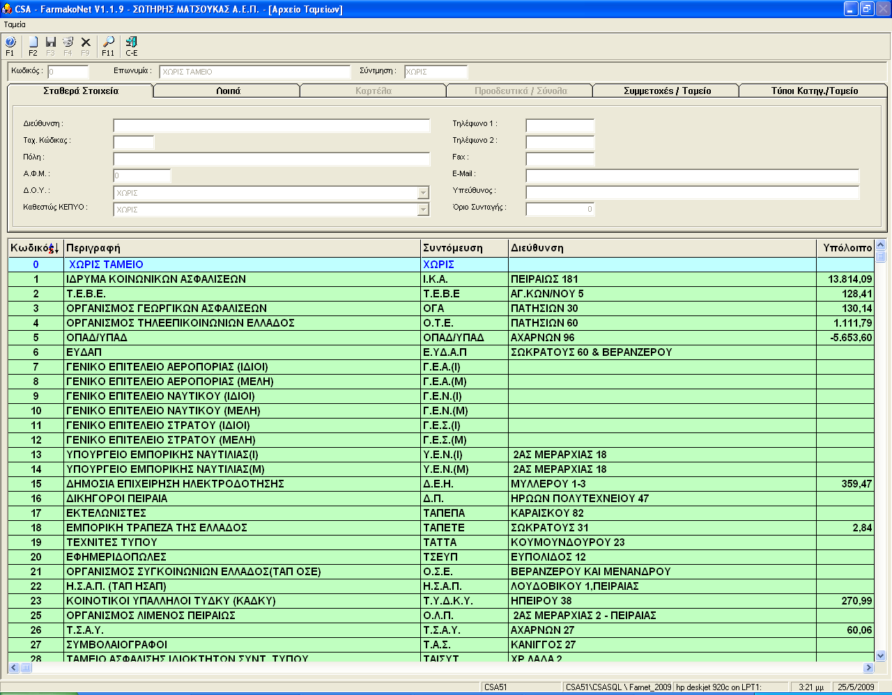892x695 pixels.
Task: Focus the Α.Φ.Μ. field
Action: point(142,176)
